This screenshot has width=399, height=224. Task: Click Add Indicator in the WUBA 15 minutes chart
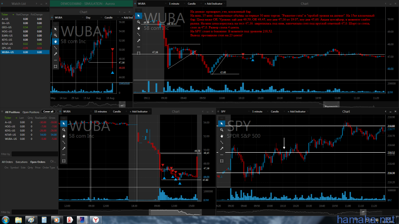coord(139,112)
